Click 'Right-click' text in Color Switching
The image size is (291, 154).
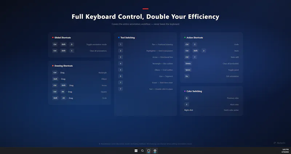click(188, 110)
